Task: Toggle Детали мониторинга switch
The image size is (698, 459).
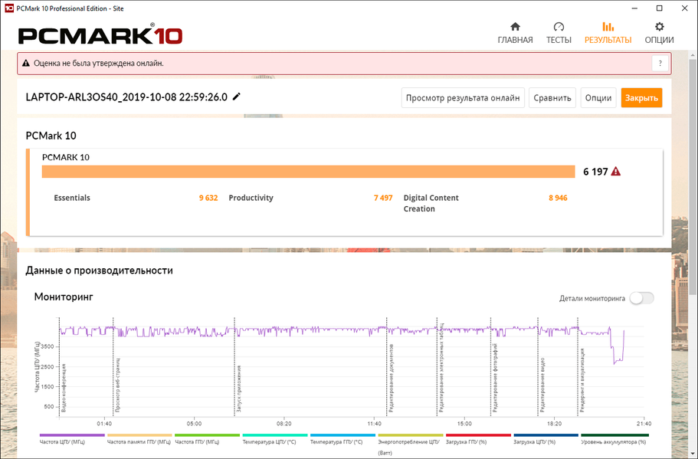Action: click(642, 298)
